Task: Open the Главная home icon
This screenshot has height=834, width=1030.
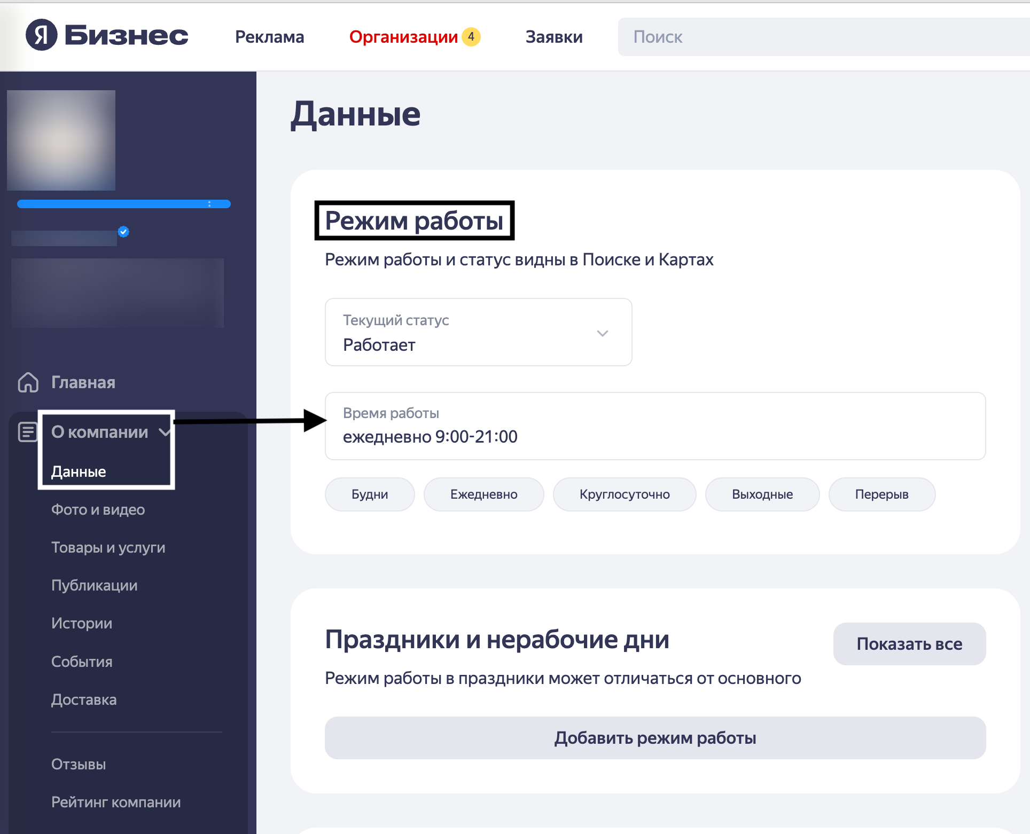Action: click(x=28, y=382)
